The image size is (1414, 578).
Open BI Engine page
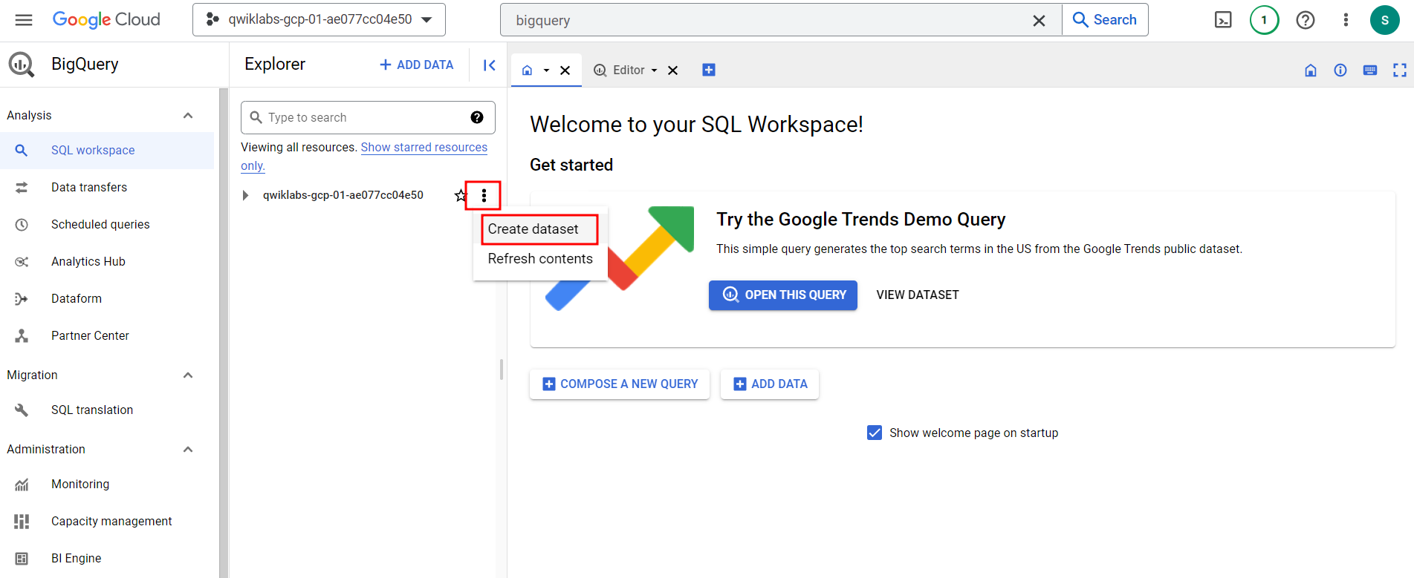tap(107, 558)
